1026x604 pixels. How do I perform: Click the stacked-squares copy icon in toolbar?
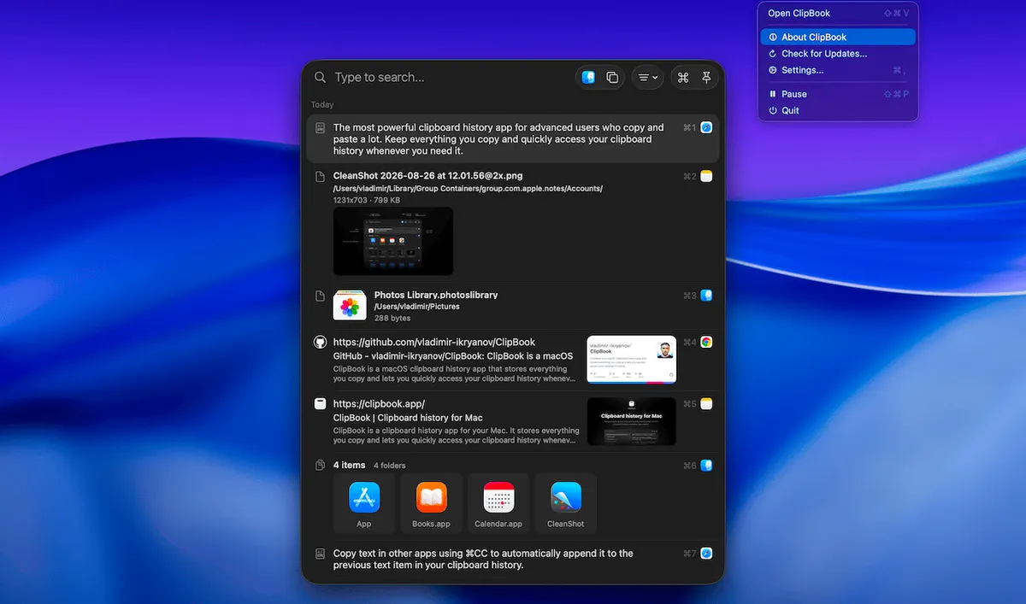coord(612,77)
